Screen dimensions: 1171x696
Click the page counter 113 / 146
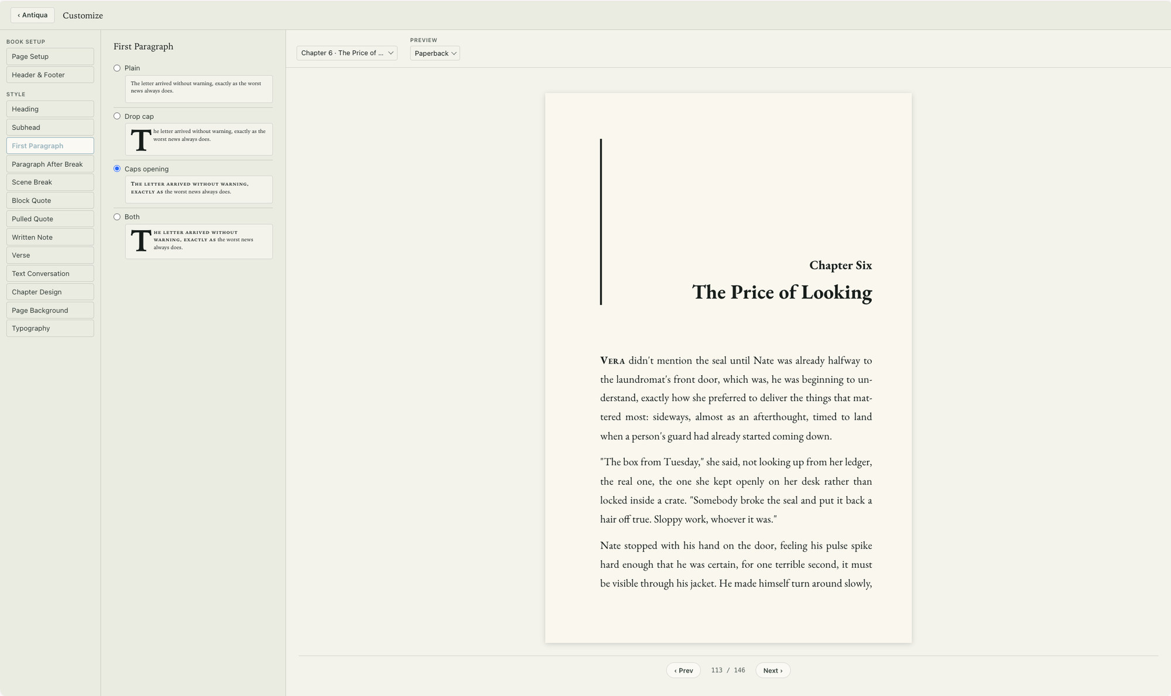pos(728,670)
